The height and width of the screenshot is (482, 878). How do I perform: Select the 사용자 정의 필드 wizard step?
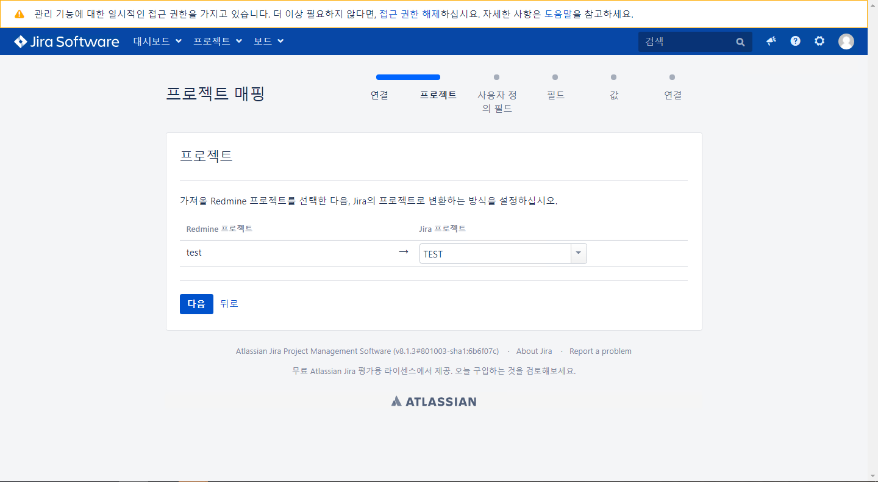(x=497, y=102)
